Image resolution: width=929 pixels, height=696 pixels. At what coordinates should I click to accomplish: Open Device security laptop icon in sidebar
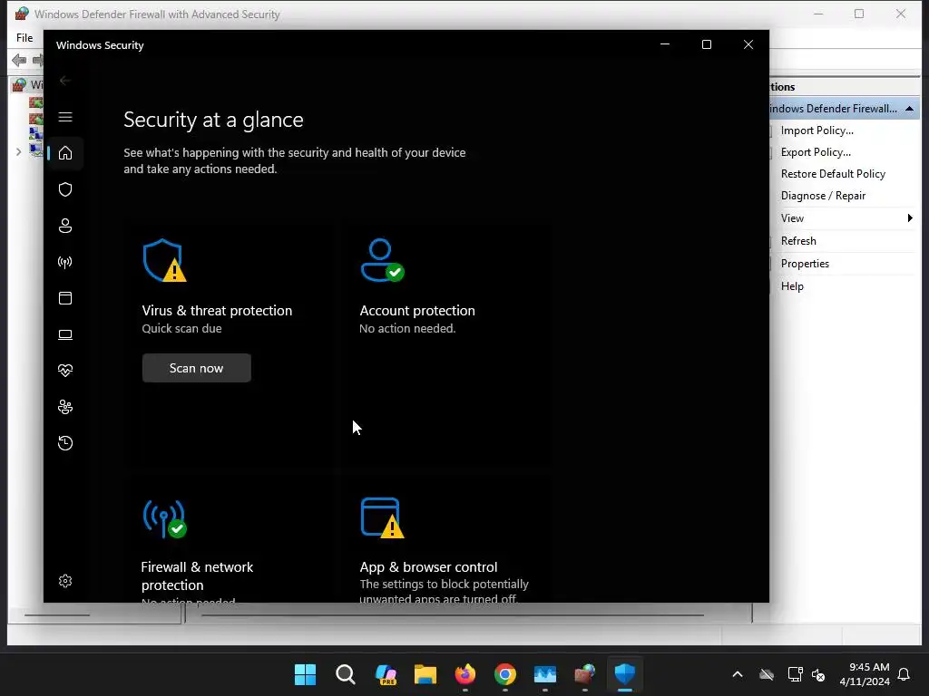pos(65,335)
